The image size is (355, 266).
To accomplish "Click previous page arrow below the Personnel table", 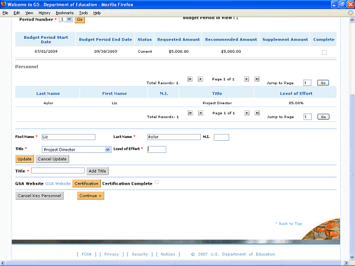I will tap(200, 113).
